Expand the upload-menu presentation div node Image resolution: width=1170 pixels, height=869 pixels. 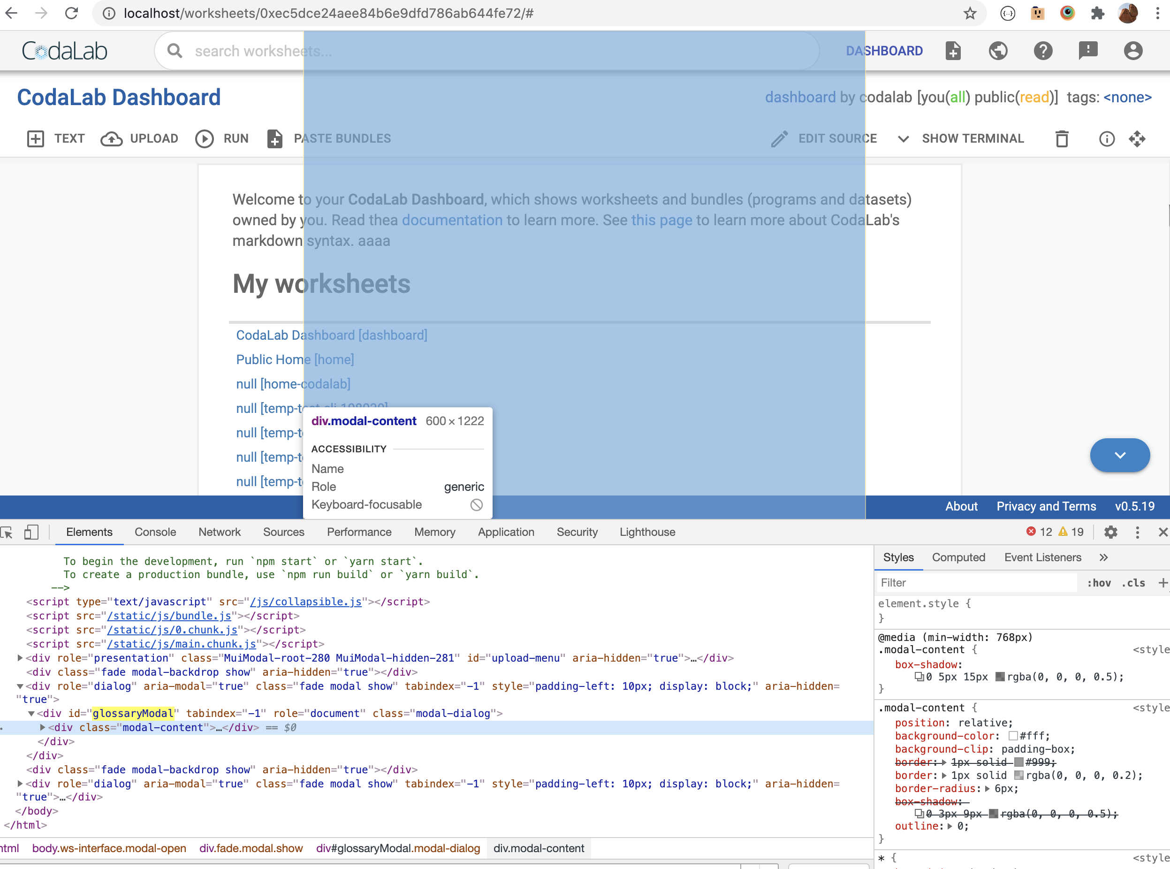tap(19, 657)
